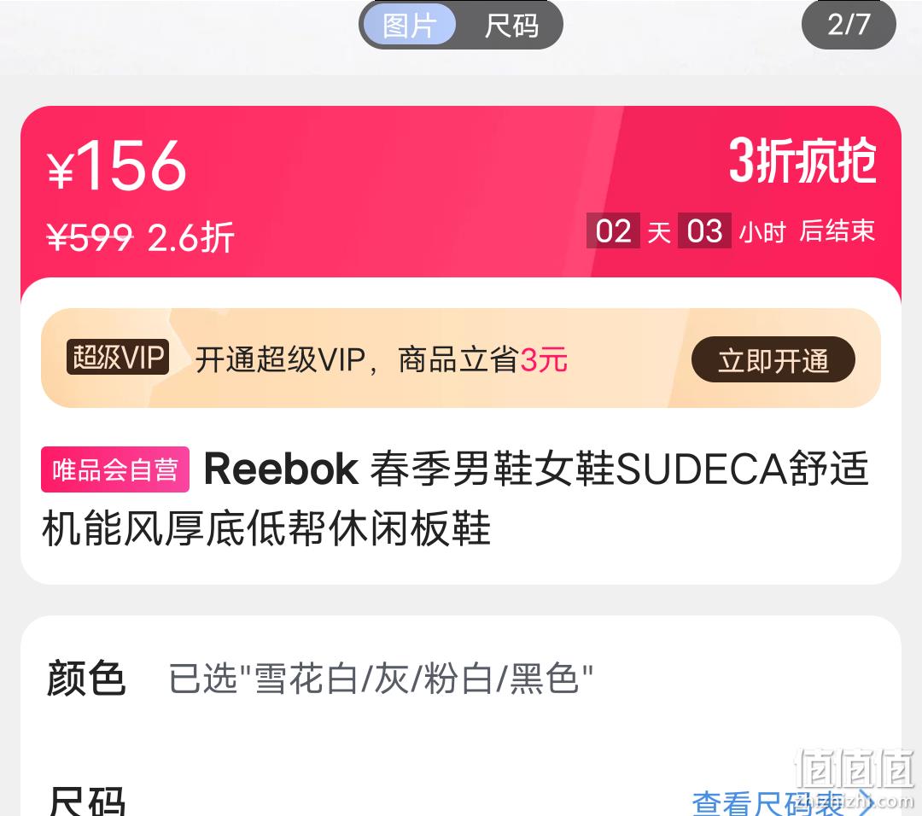
Task: Open the 查看尺码表 link
Action: pos(768,802)
